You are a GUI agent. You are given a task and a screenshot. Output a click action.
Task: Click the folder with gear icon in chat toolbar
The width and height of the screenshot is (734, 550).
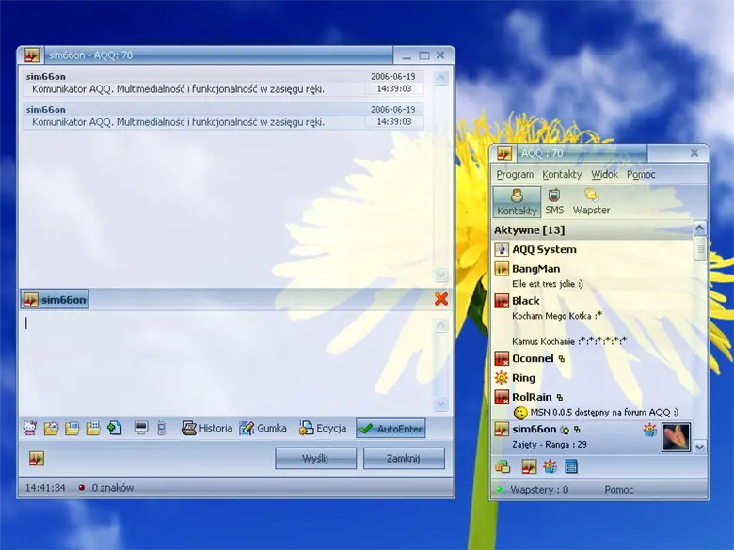[51, 428]
